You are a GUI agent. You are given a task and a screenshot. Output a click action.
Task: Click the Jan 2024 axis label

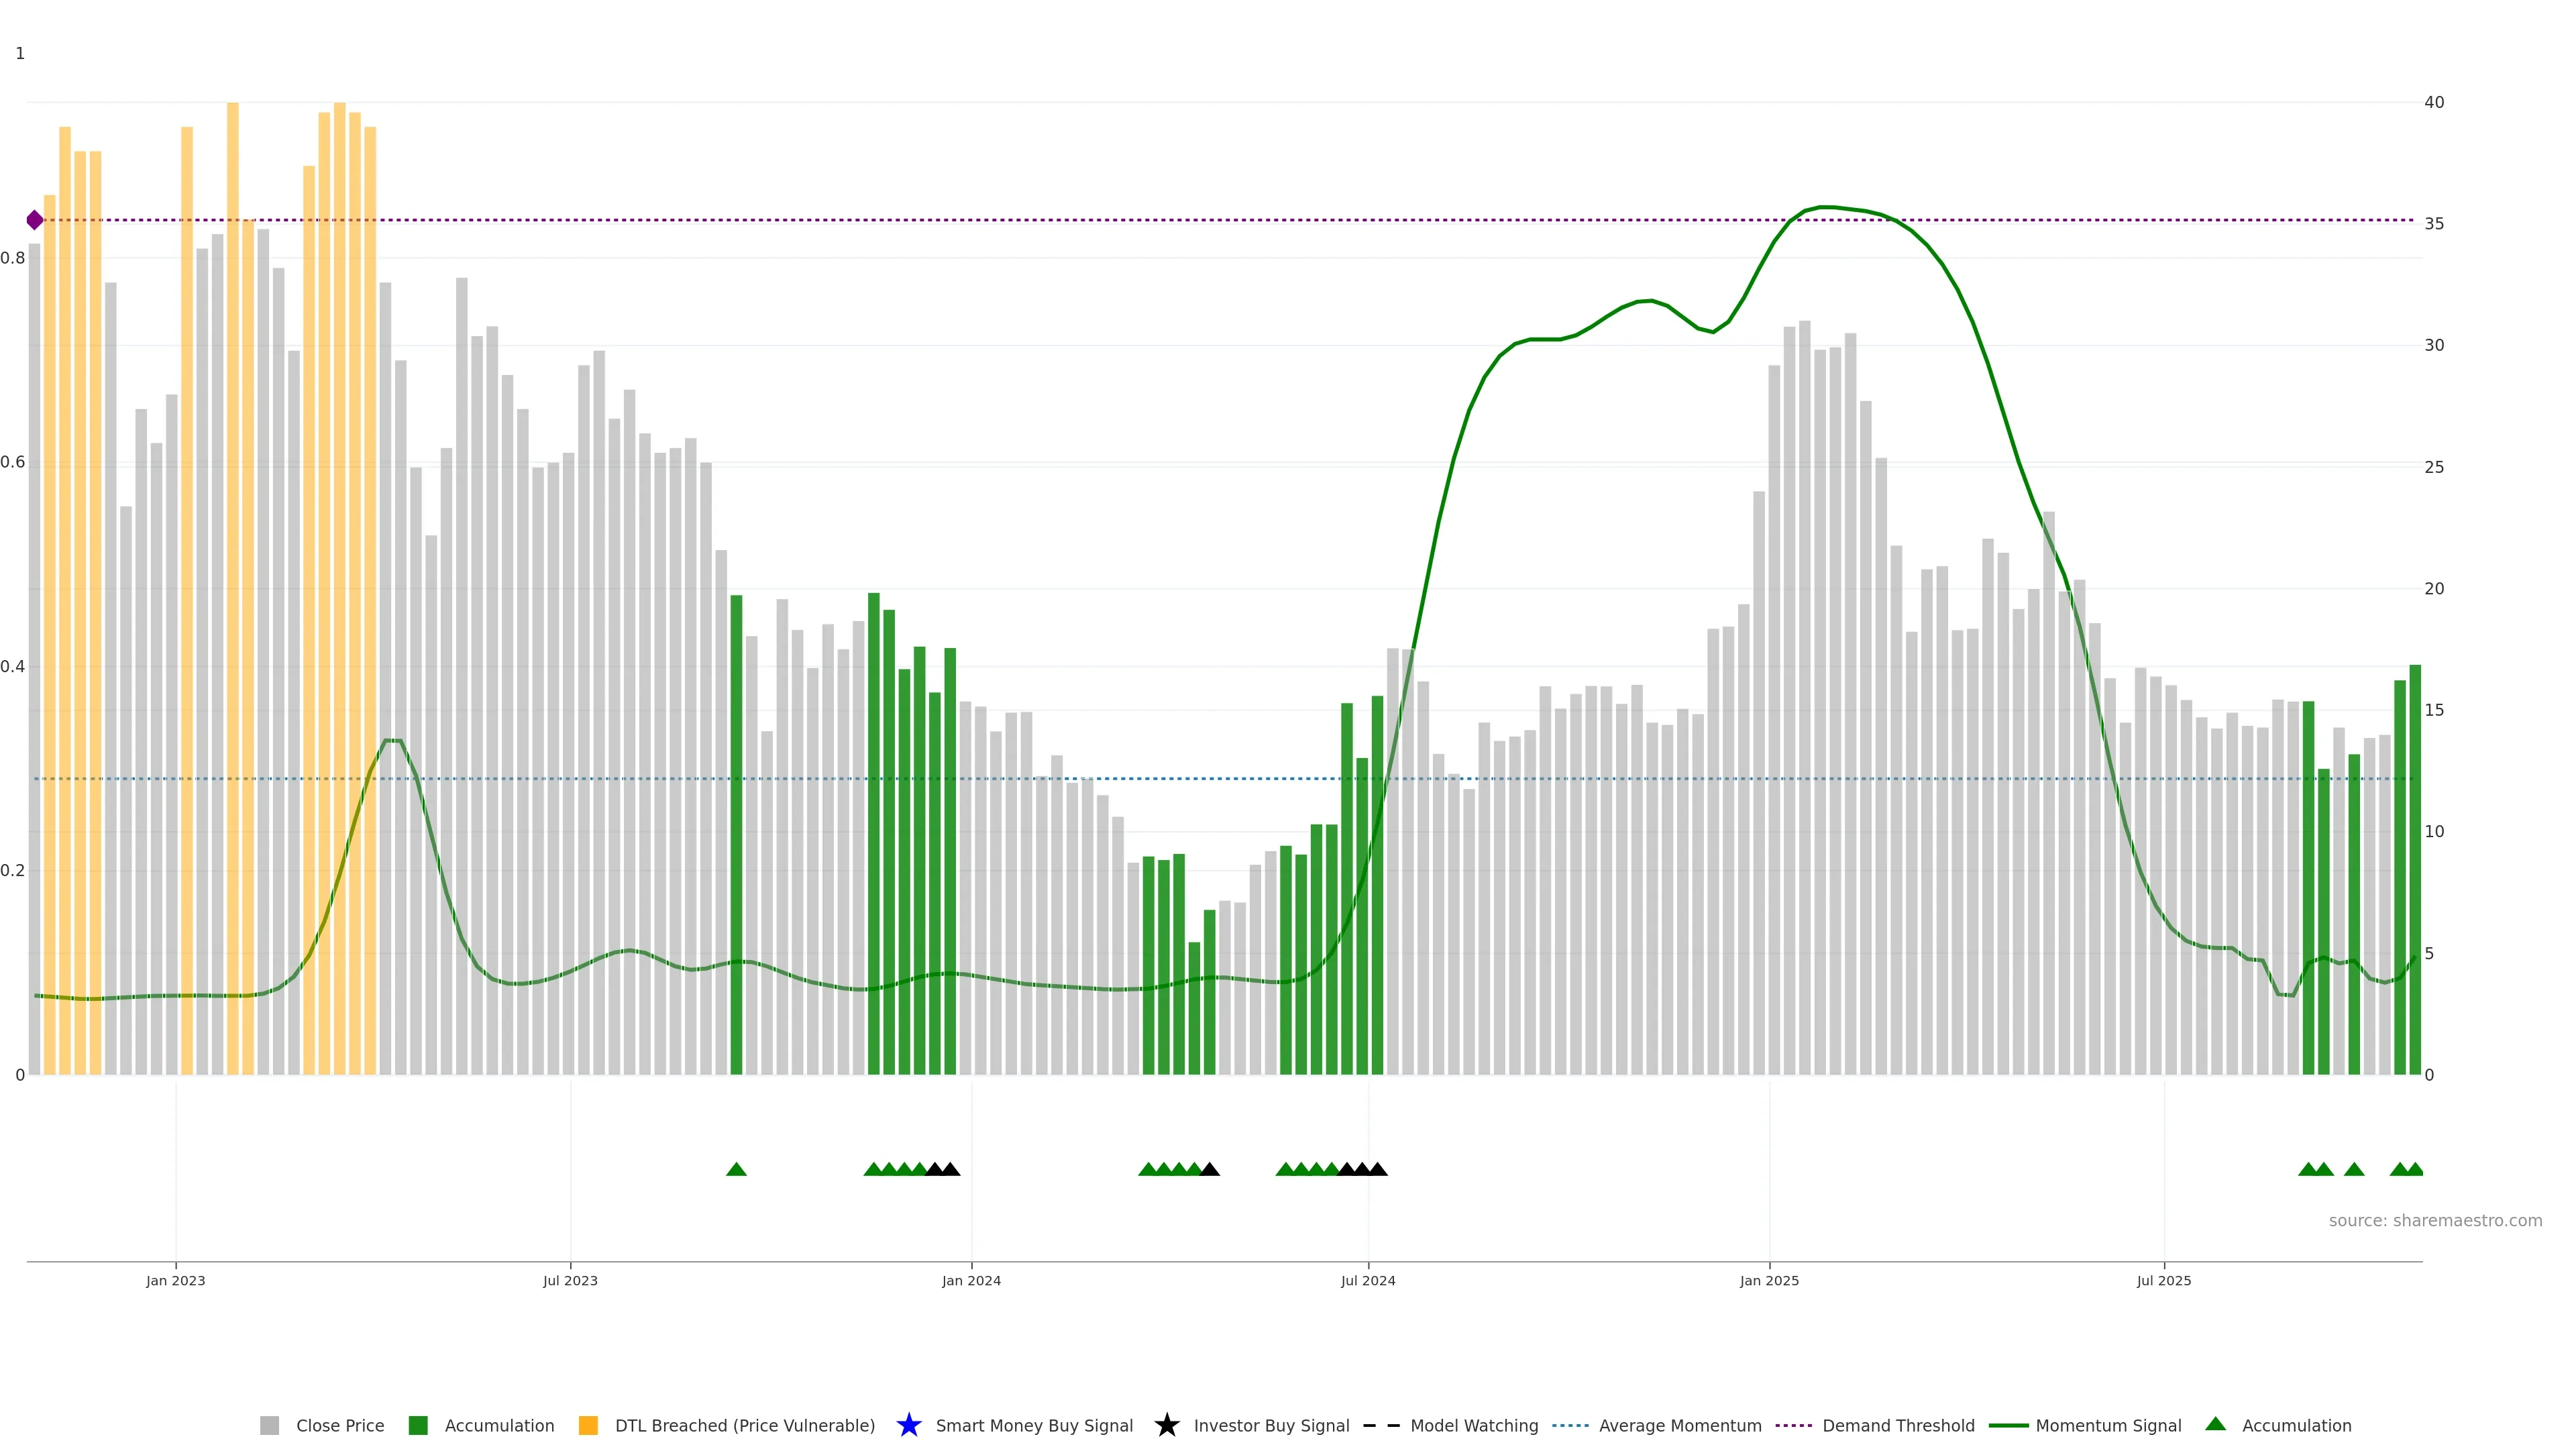tap(971, 1280)
